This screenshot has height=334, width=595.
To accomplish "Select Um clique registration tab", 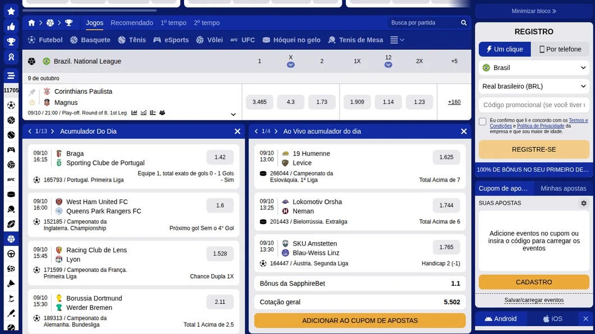I will click(x=505, y=49).
